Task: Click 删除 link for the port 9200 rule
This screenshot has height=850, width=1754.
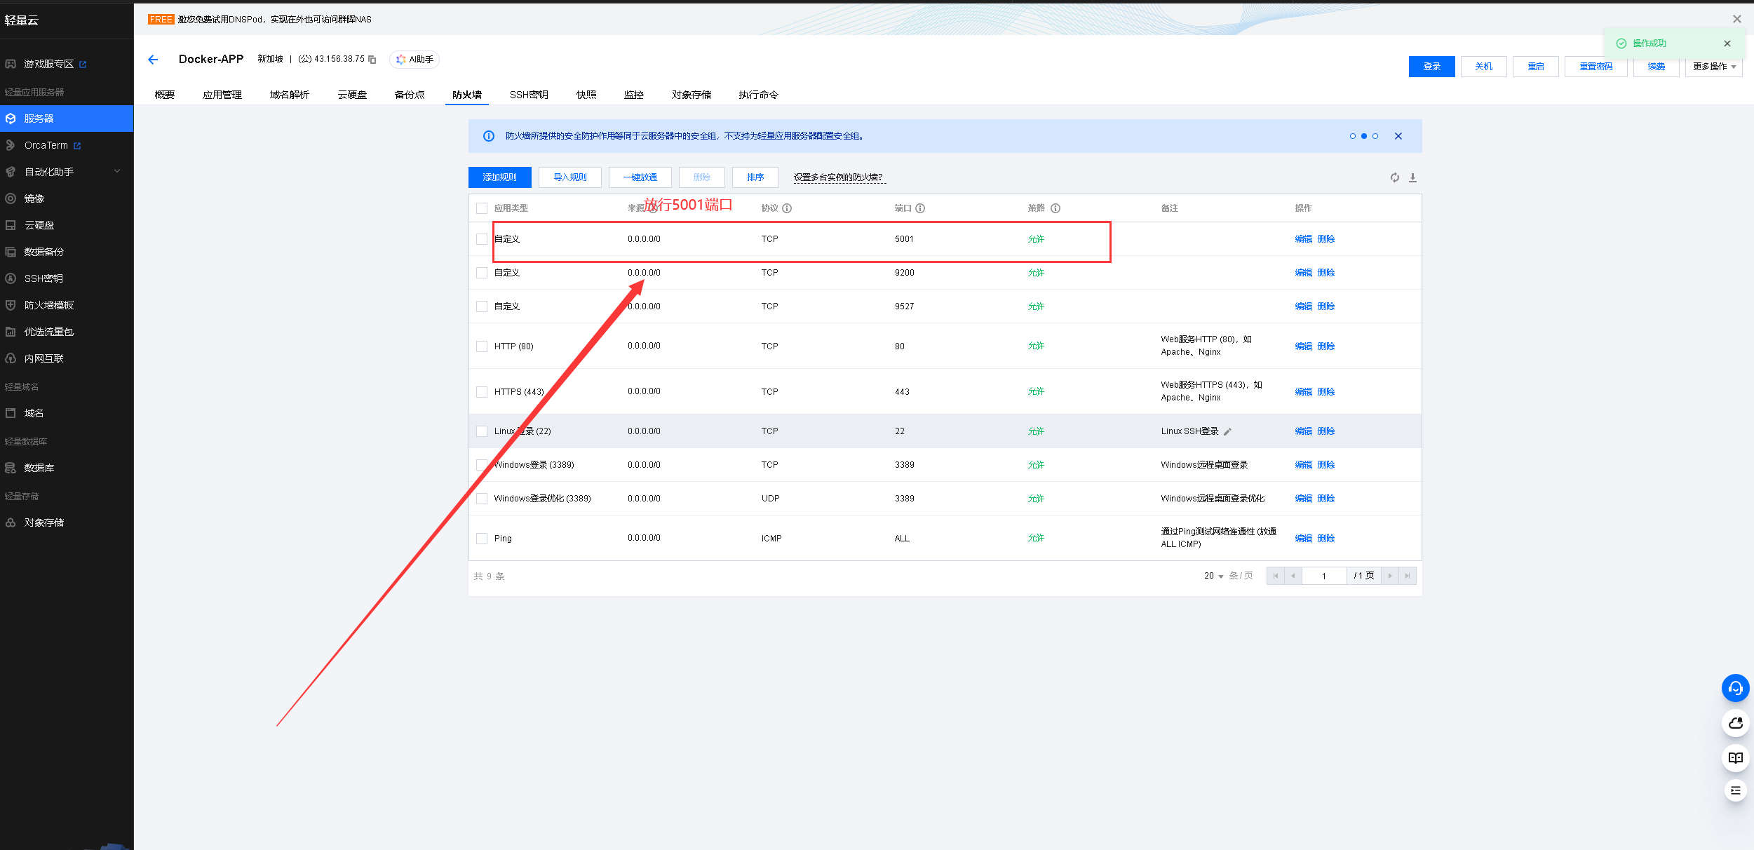Action: pos(1325,273)
